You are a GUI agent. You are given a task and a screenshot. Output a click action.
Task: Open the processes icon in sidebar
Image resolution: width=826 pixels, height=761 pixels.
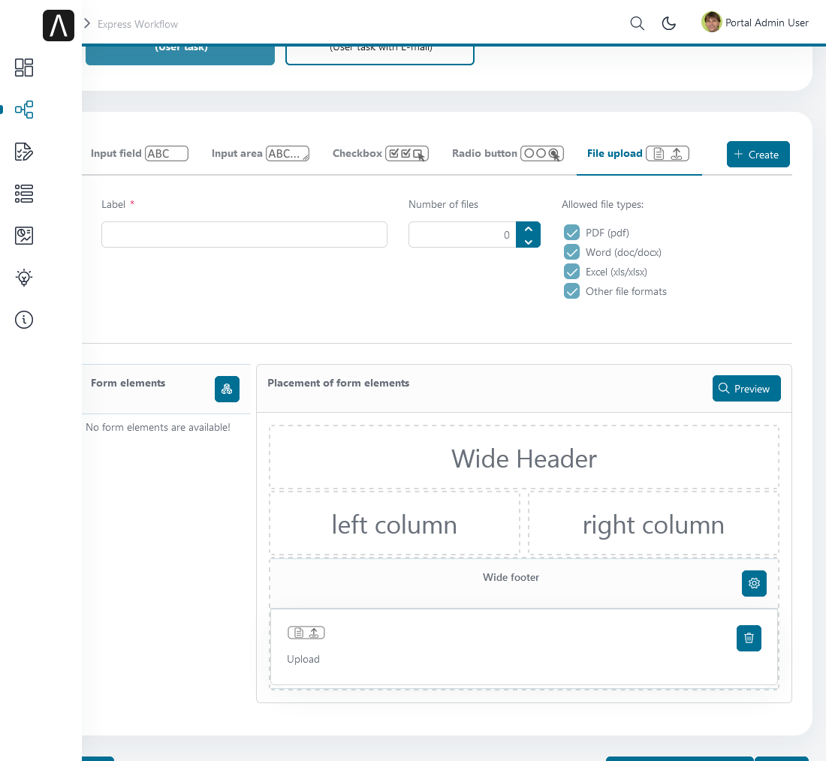[x=24, y=110]
